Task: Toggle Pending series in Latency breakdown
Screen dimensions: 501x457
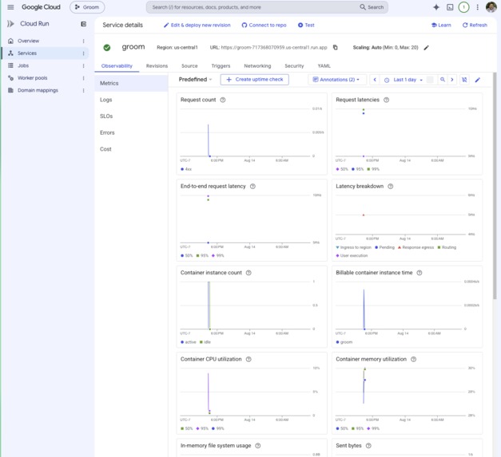Action: (x=384, y=247)
